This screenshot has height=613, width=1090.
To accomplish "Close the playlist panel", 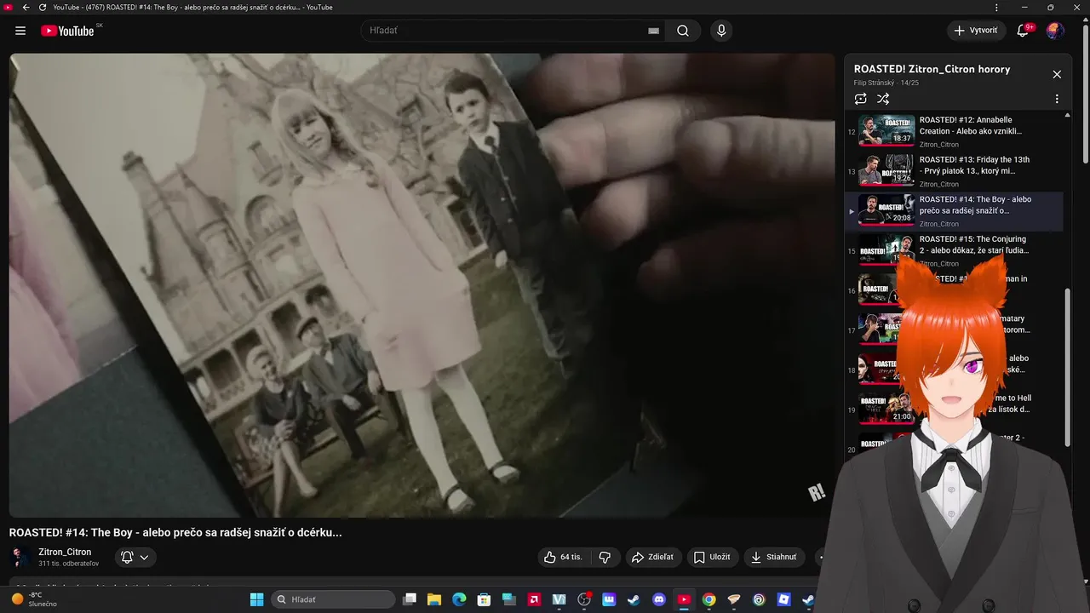I will click(1057, 75).
